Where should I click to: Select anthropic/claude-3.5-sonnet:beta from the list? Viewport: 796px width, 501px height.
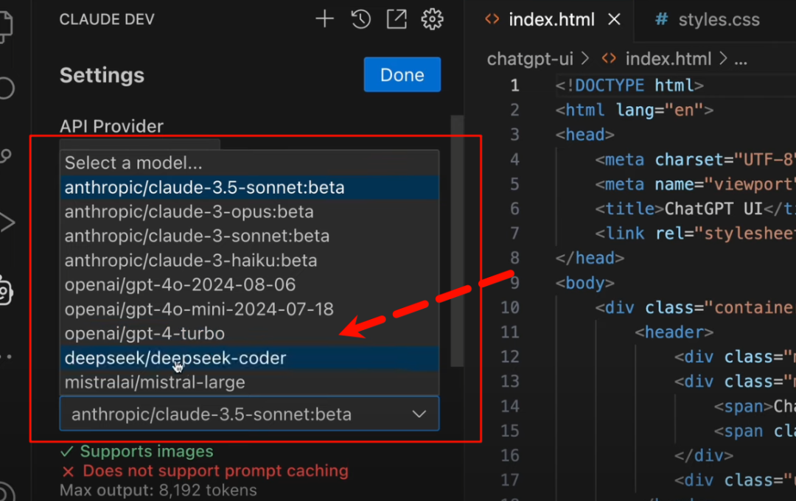[249, 188]
